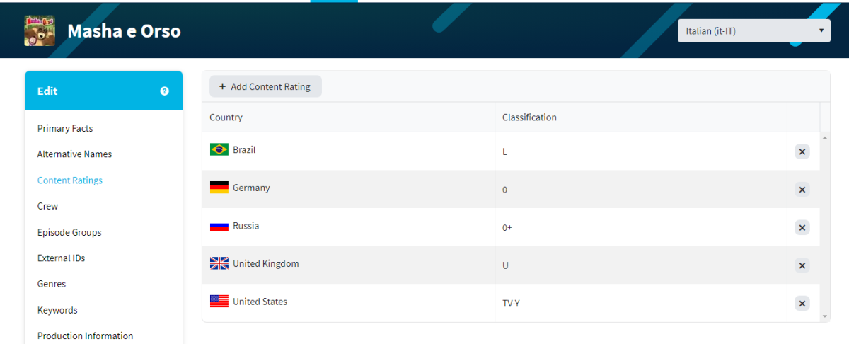Click the scroll down arrow of the ratings table

click(825, 316)
